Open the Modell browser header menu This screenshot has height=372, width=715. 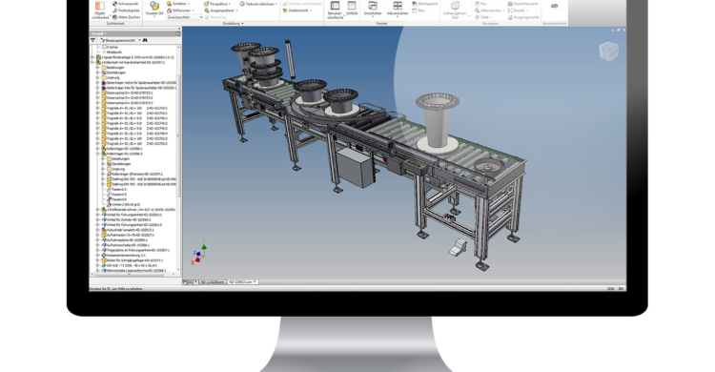[x=98, y=33]
